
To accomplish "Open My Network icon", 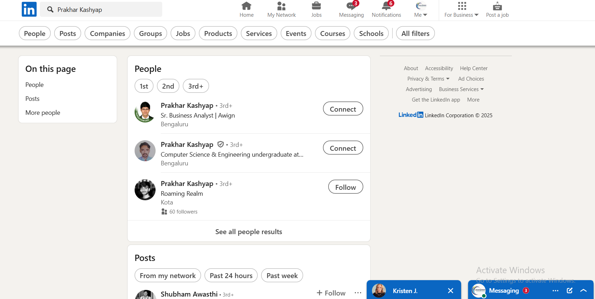I will tap(281, 6).
